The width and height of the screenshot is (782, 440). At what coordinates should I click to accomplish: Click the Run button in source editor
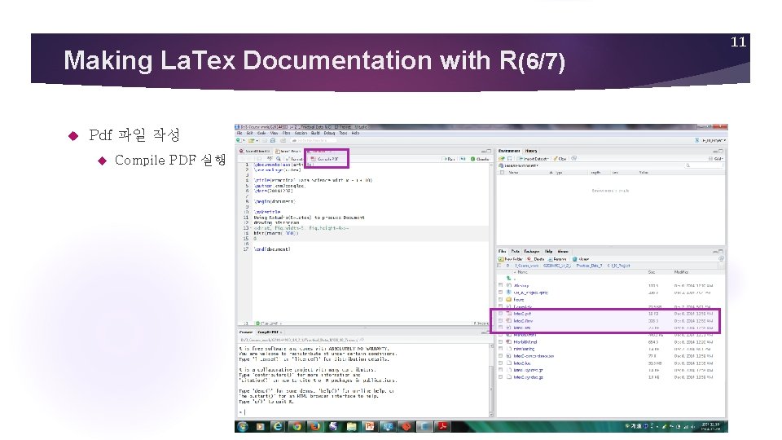click(449, 159)
